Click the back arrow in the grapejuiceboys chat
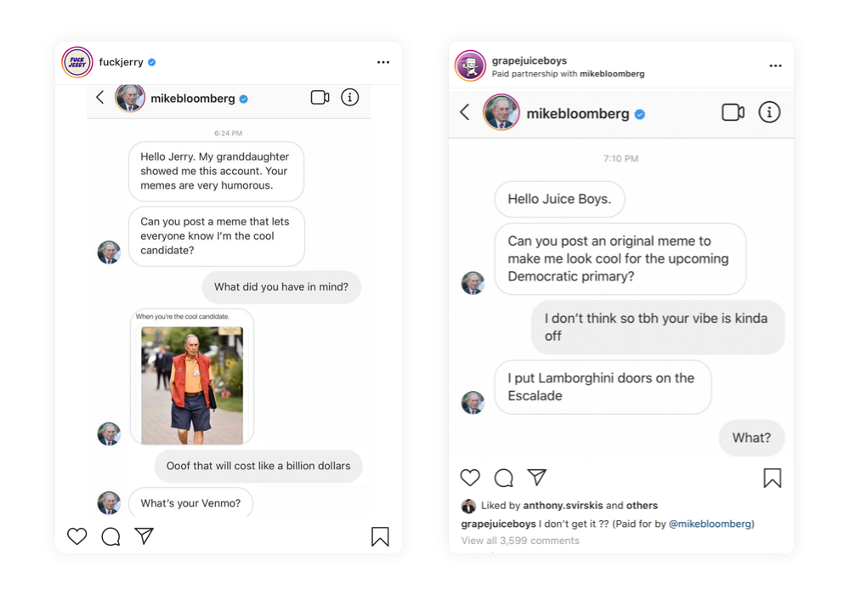This screenshot has width=850, height=595. tap(465, 112)
